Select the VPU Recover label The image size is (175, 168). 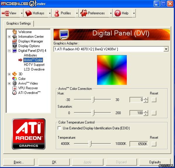coord(28,88)
